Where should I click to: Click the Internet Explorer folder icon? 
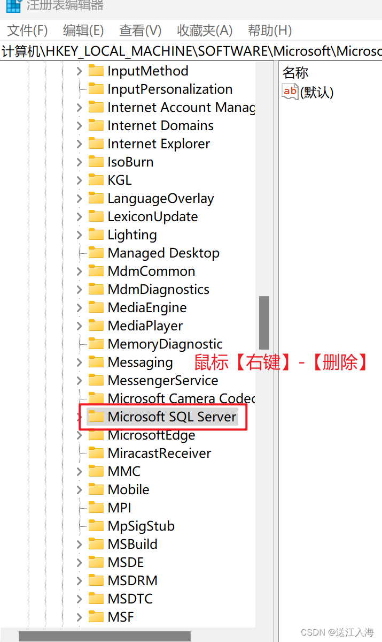pos(96,143)
